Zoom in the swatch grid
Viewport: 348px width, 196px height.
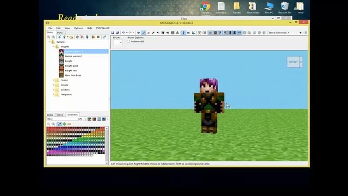[53, 124]
